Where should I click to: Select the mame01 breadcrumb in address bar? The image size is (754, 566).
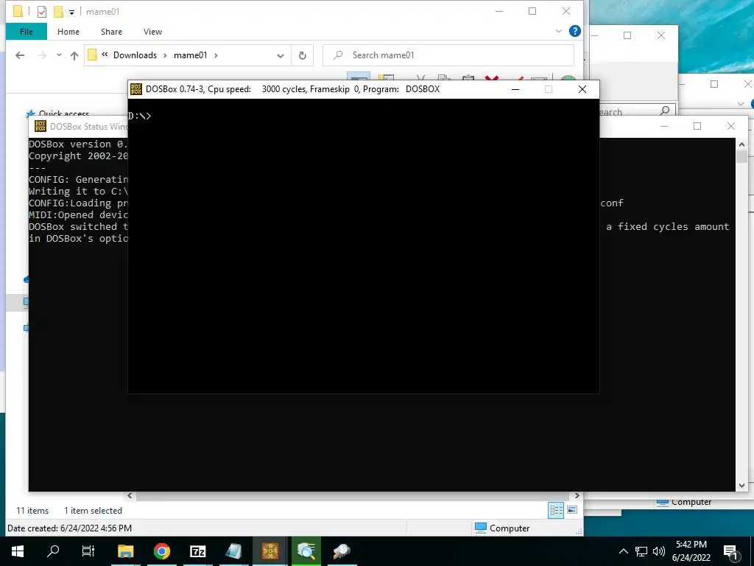point(191,55)
